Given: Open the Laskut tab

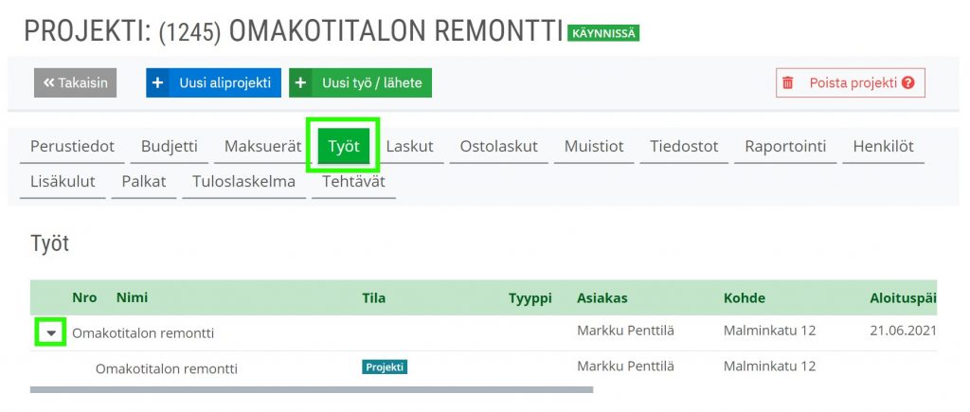Looking at the screenshot, I should 409,146.
